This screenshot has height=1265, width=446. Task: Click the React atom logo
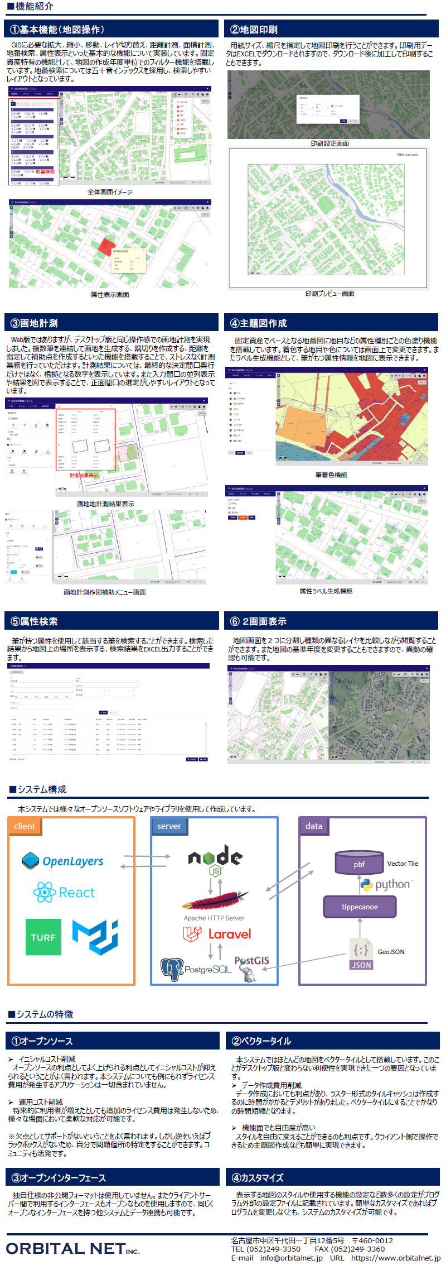pos(45,892)
